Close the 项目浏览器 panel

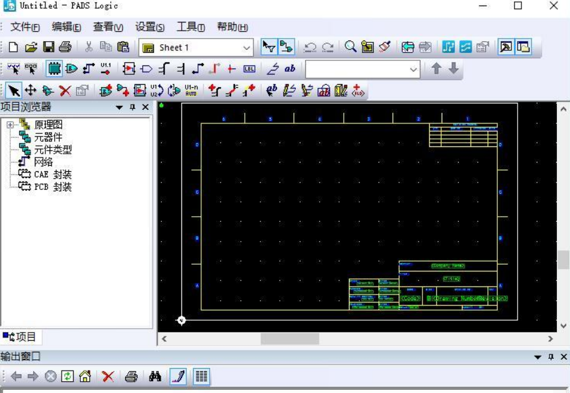pos(146,107)
